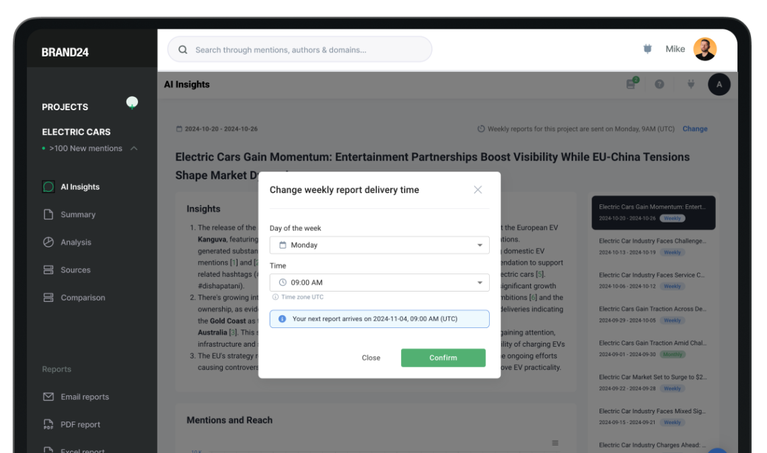Close the delivery time dialog with X
The image size is (767, 453).
click(x=478, y=190)
